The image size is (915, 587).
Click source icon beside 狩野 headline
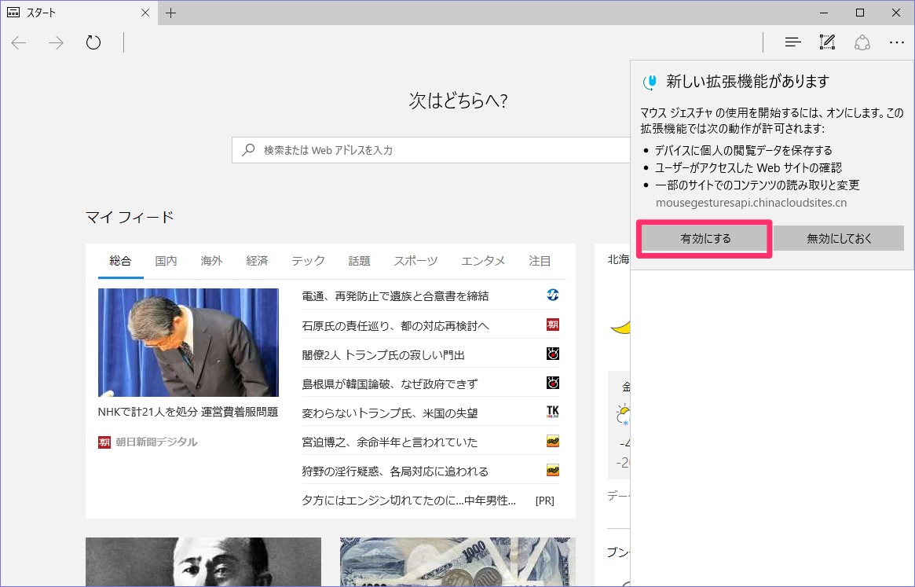[x=553, y=470]
